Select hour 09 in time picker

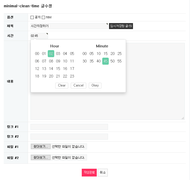[58, 61]
